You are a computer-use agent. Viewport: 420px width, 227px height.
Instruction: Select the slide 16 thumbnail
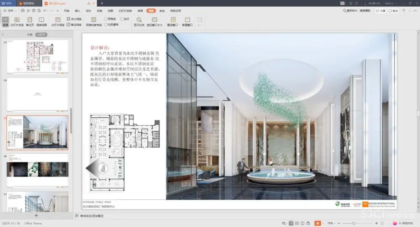click(37, 169)
